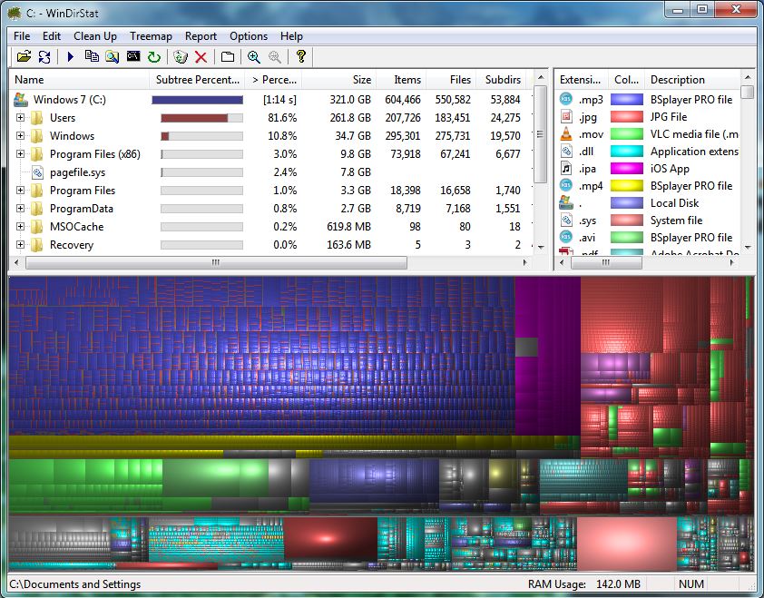The width and height of the screenshot is (764, 598).
Task: Click the Windows 7 (C:) drive icon
Action: tap(21, 100)
